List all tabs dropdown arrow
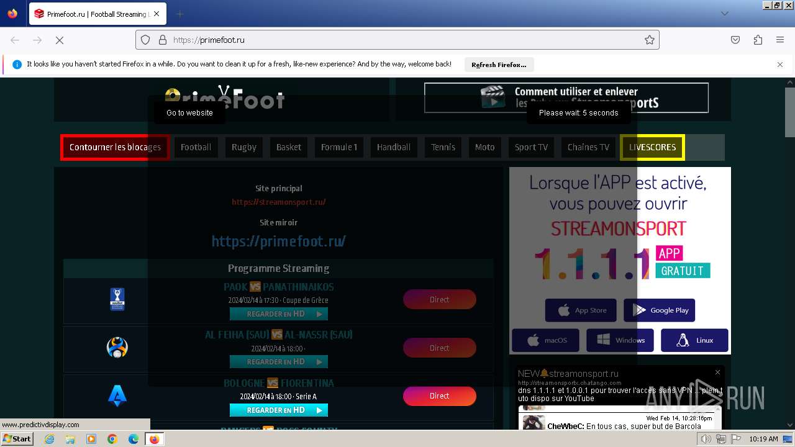Viewport: 795px width, 447px height. tap(724, 14)
